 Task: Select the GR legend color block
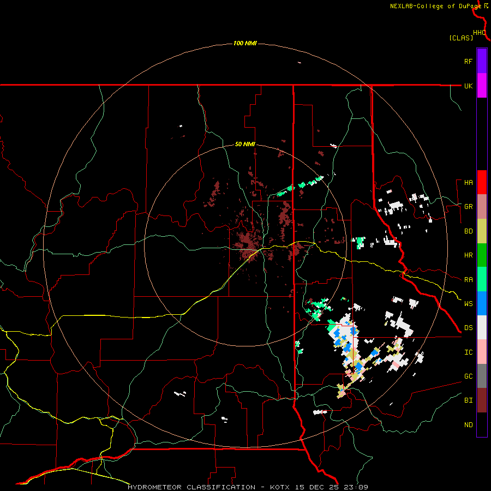[x=482, y=207]
